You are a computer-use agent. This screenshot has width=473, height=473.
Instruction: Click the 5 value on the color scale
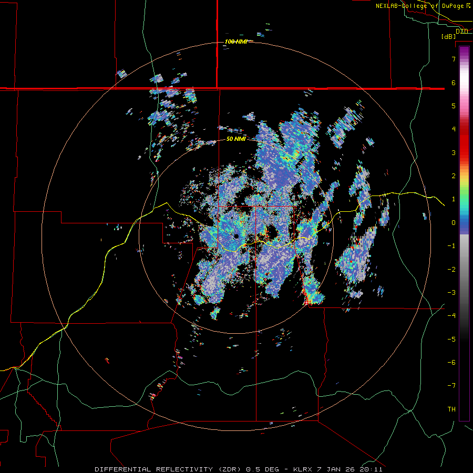coord(454,106)
